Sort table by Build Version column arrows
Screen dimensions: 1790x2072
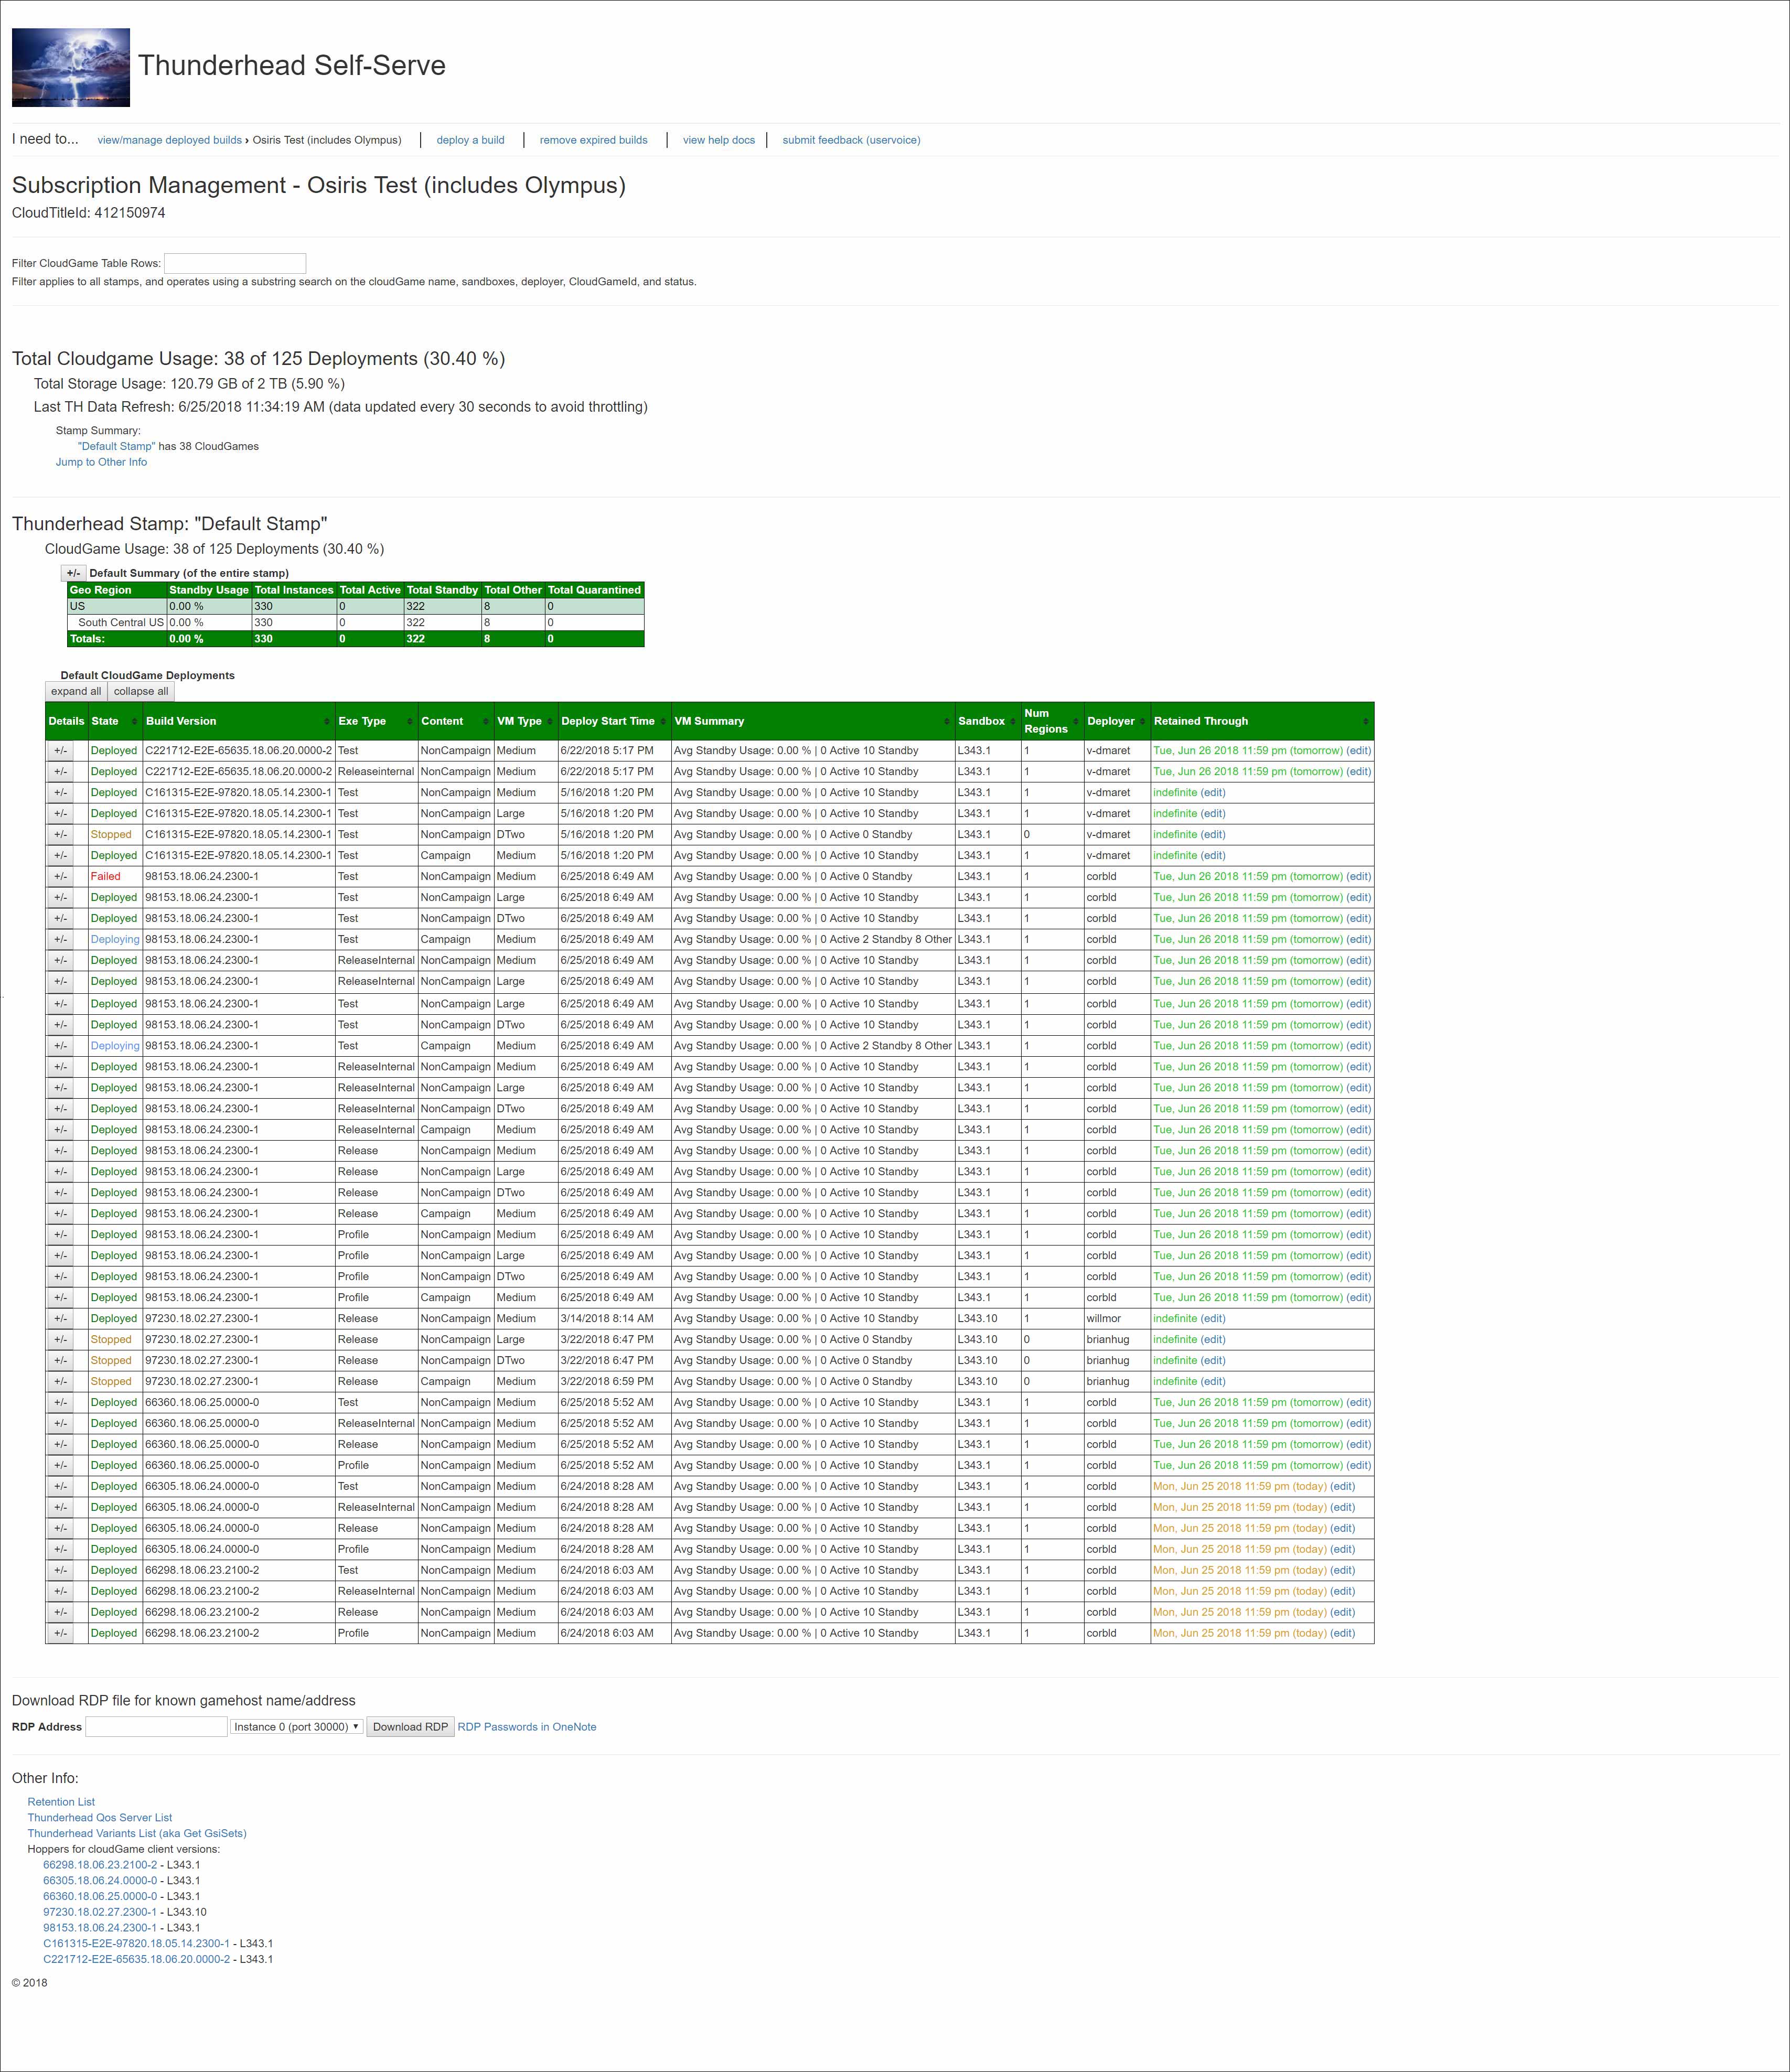[327, 721]
